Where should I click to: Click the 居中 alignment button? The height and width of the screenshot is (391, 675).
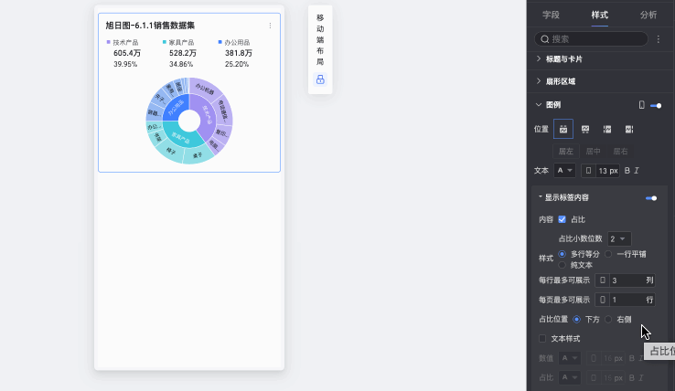[x=593, y=152]
